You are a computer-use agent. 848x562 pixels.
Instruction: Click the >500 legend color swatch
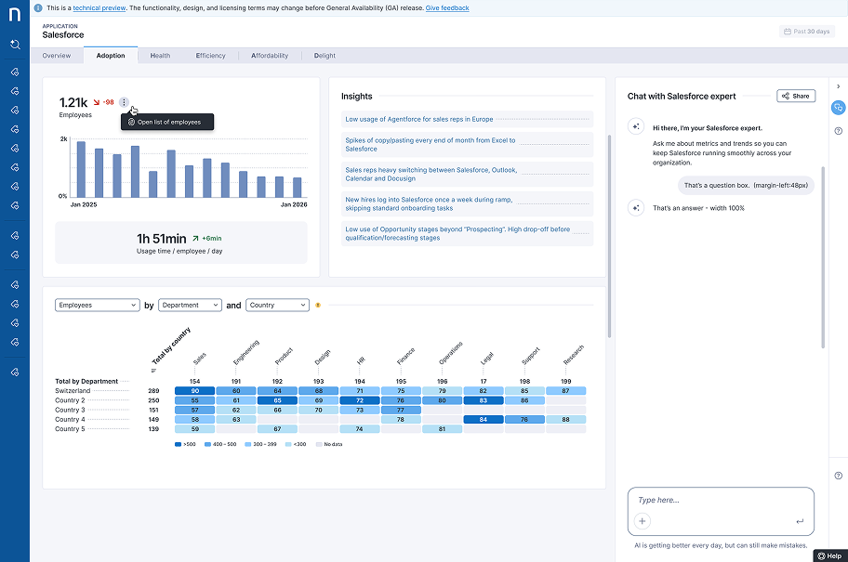pos(178,444)
